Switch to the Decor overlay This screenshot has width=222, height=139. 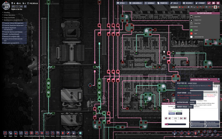coord(200,7)
